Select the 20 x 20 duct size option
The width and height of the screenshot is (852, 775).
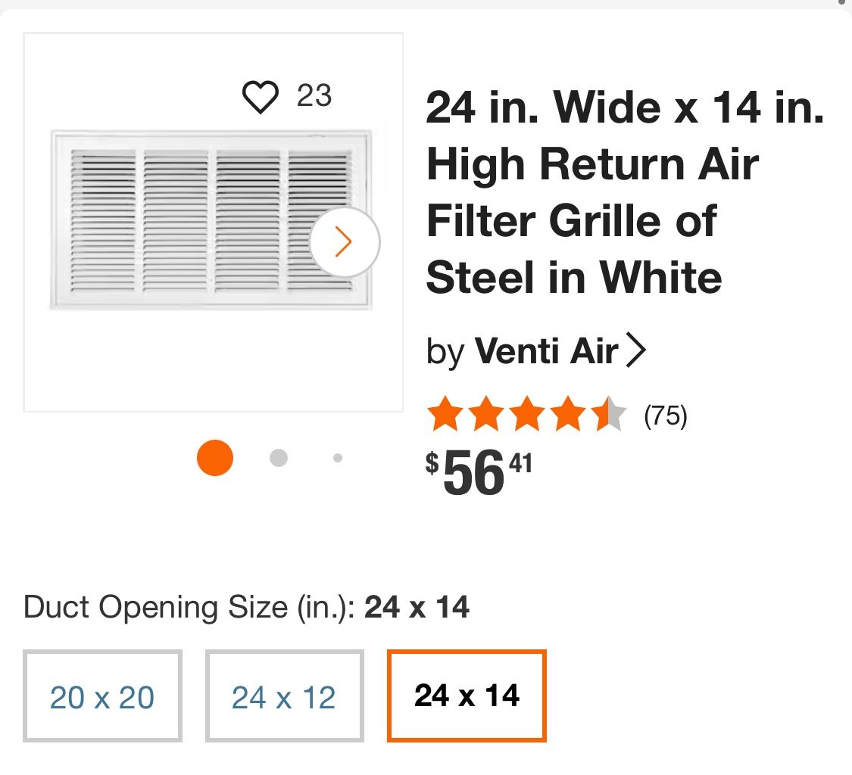(x=102, y=695)
